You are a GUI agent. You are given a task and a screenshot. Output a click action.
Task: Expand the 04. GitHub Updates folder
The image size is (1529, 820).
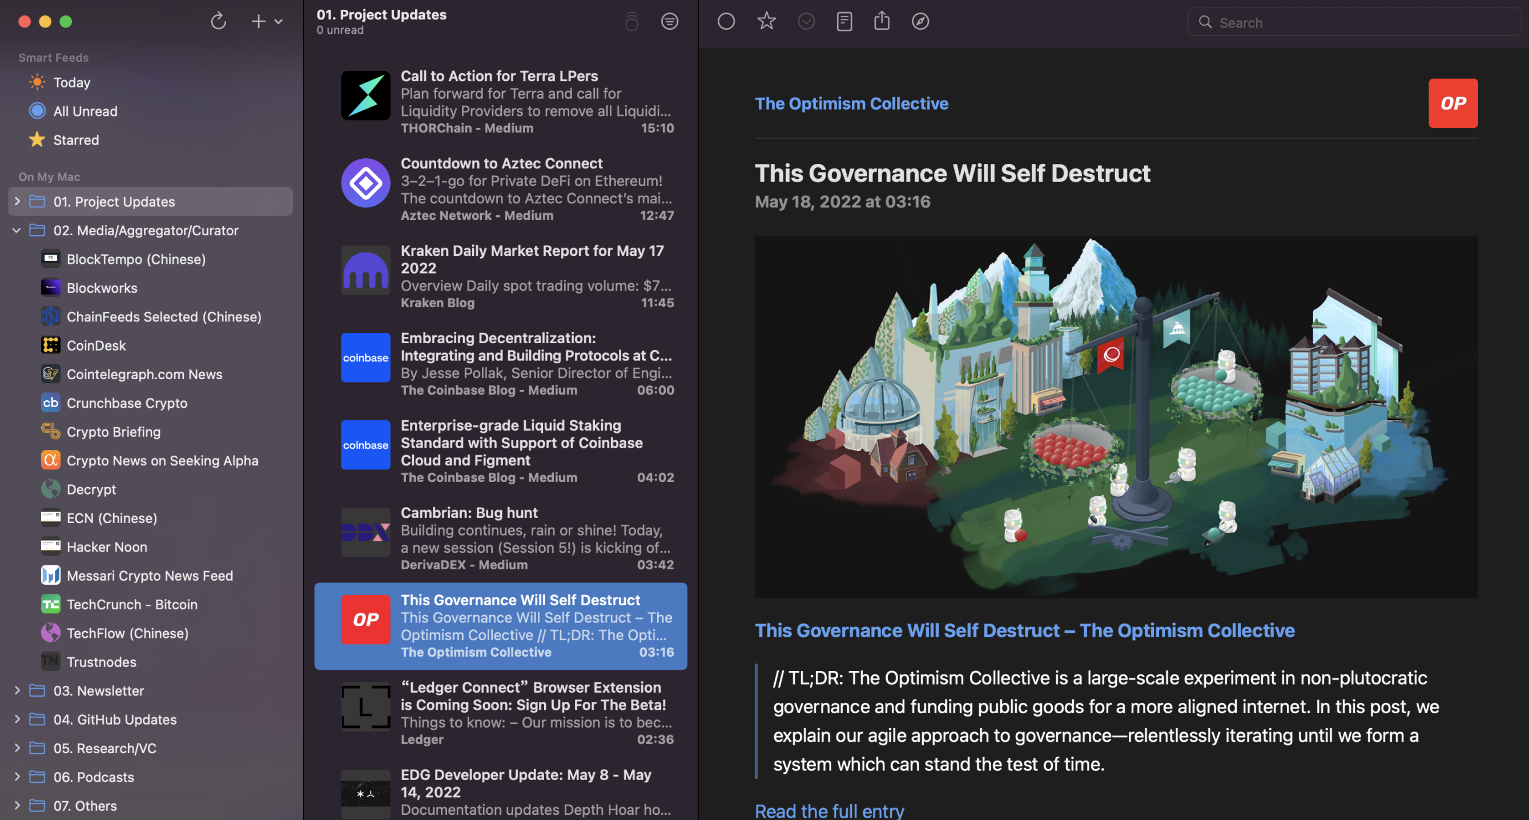[17, 719]
